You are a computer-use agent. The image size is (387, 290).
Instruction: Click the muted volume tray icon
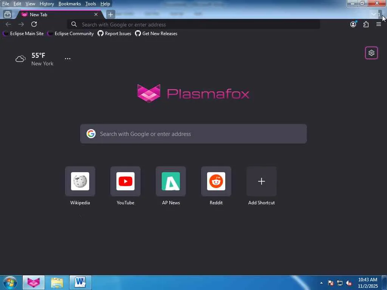349,283
